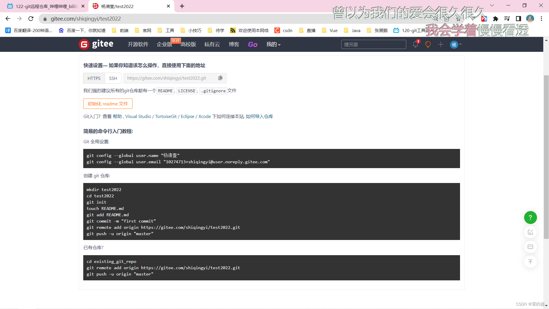Open the 小技巧 bookmark folder
The width and height of the screenshot is (549, 309).
(x=191, y=30)
